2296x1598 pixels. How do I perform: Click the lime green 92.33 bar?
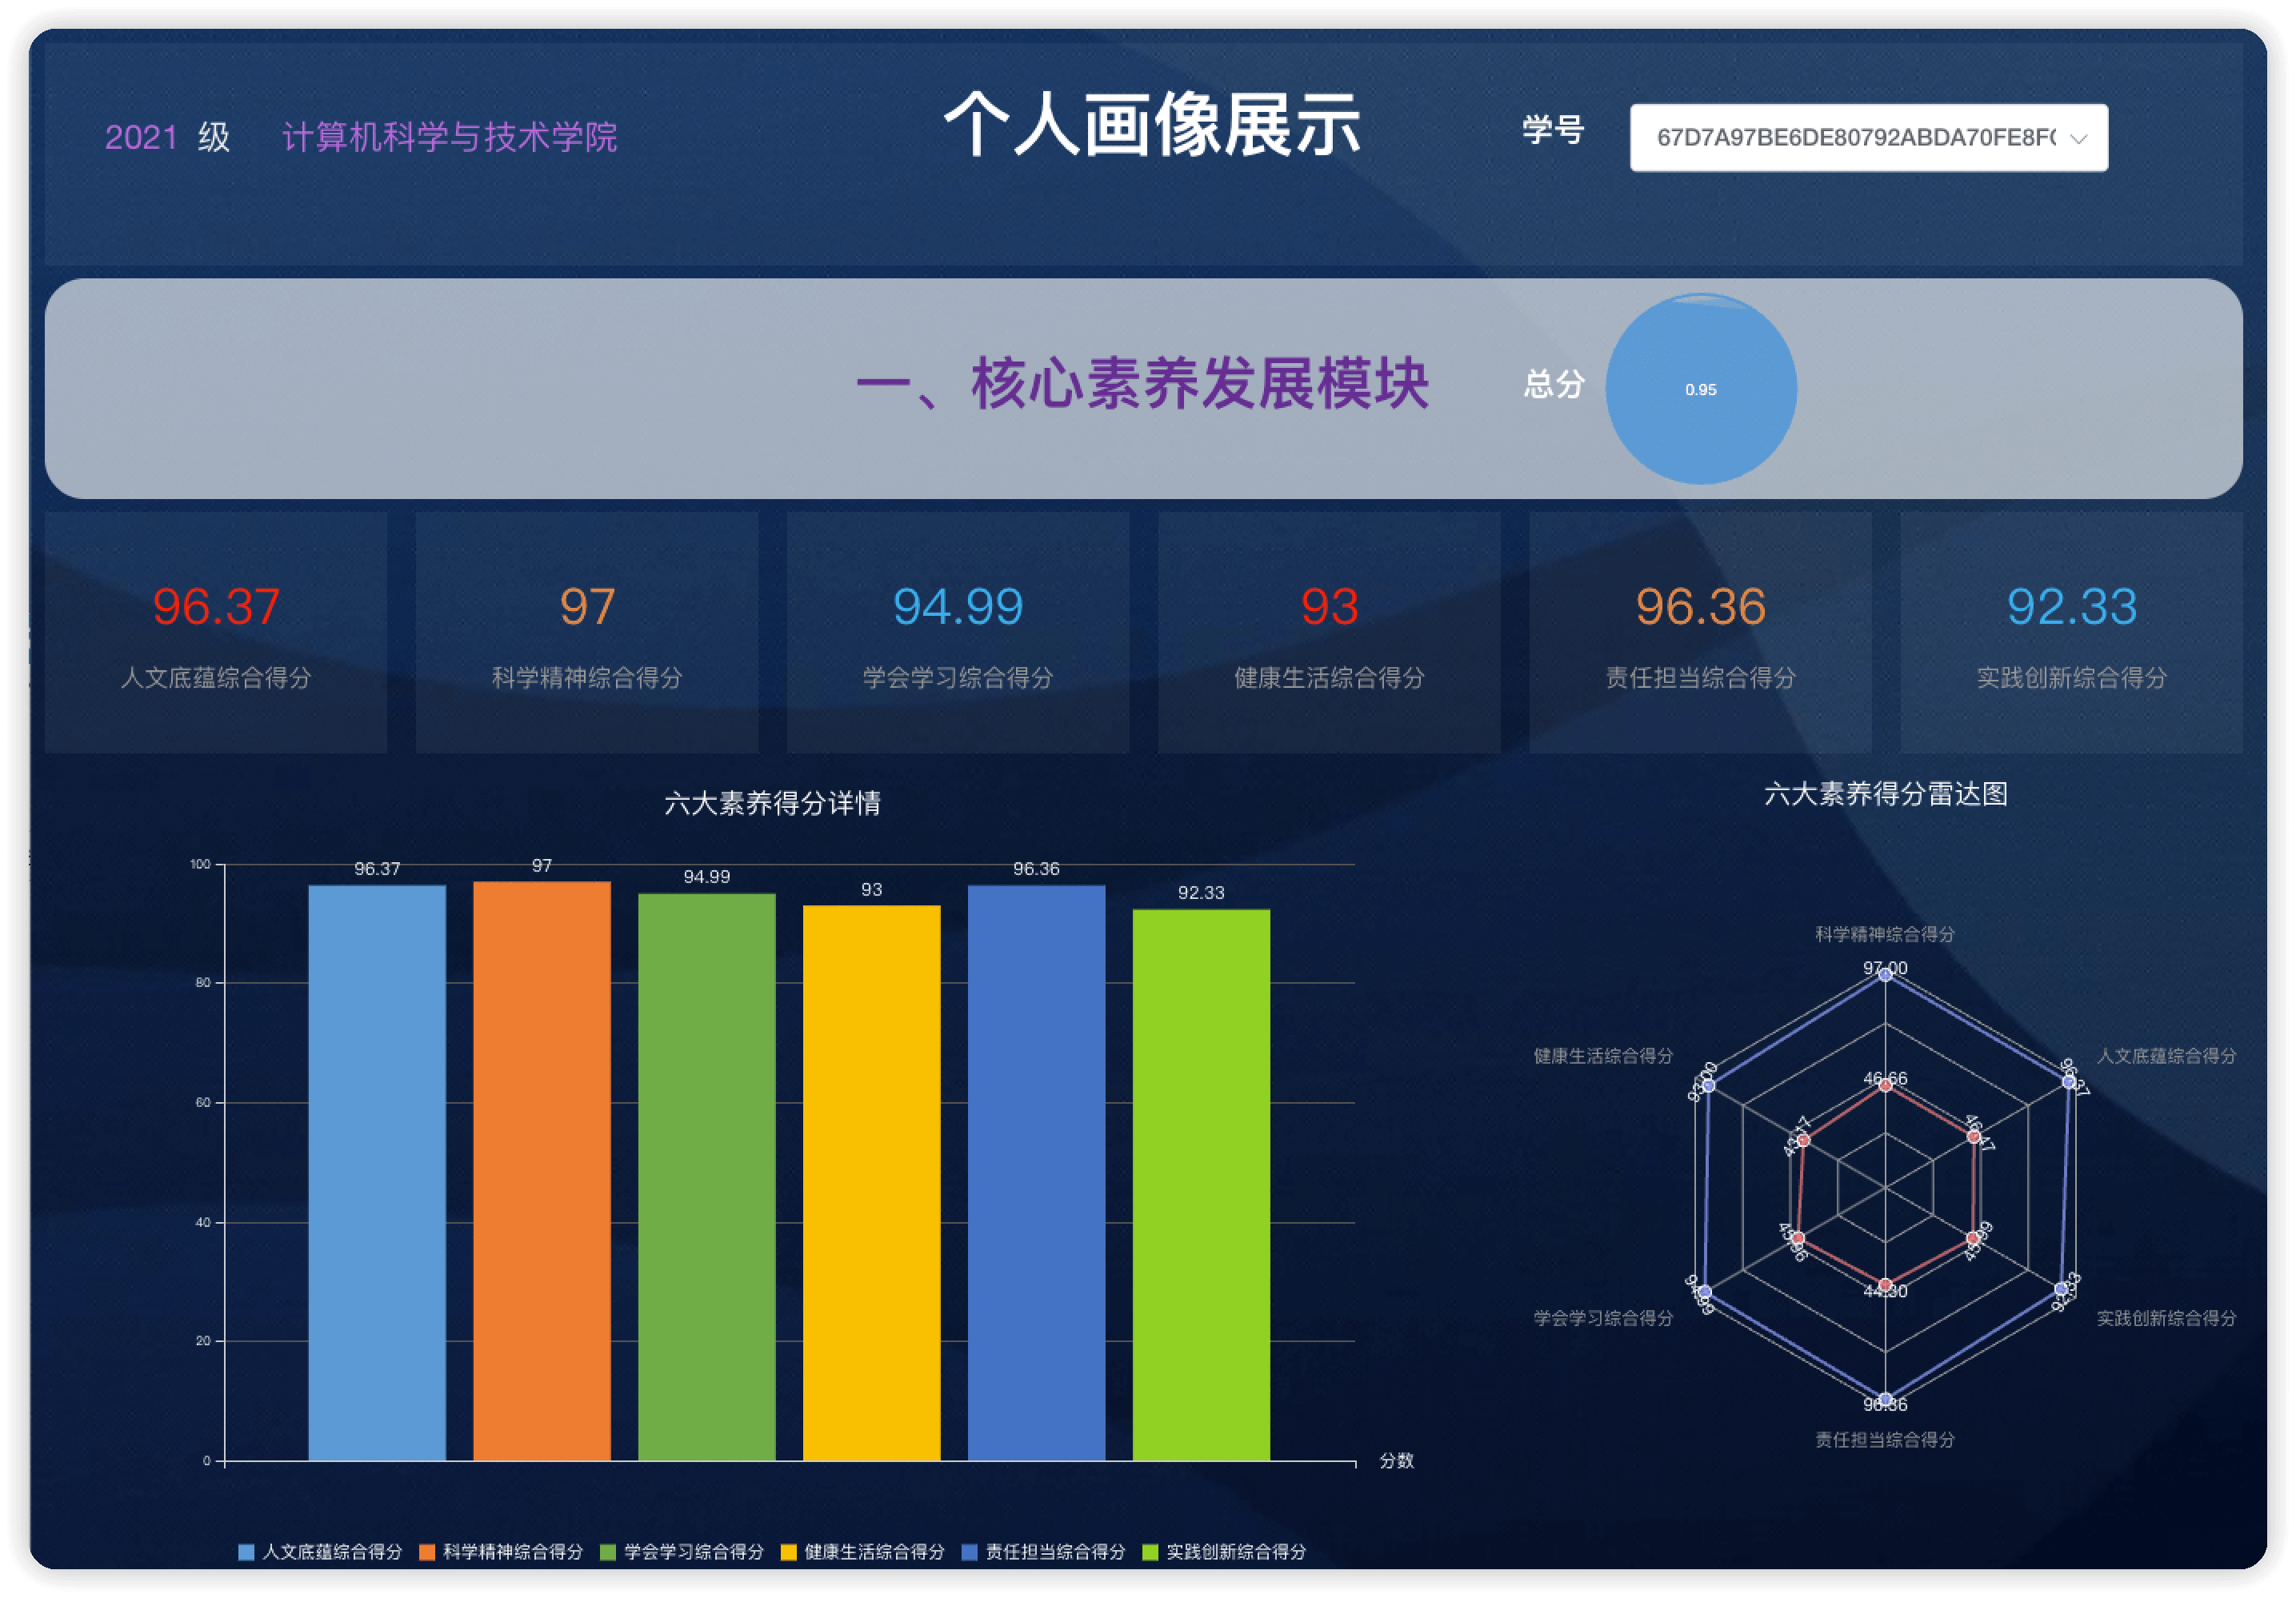pyautogui.click(x=1201, y=1184)
